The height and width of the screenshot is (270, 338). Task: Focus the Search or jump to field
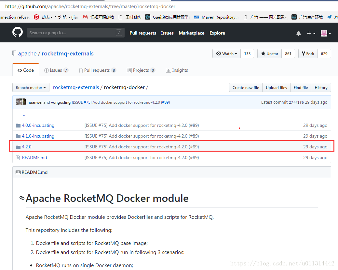coord(76,33)
